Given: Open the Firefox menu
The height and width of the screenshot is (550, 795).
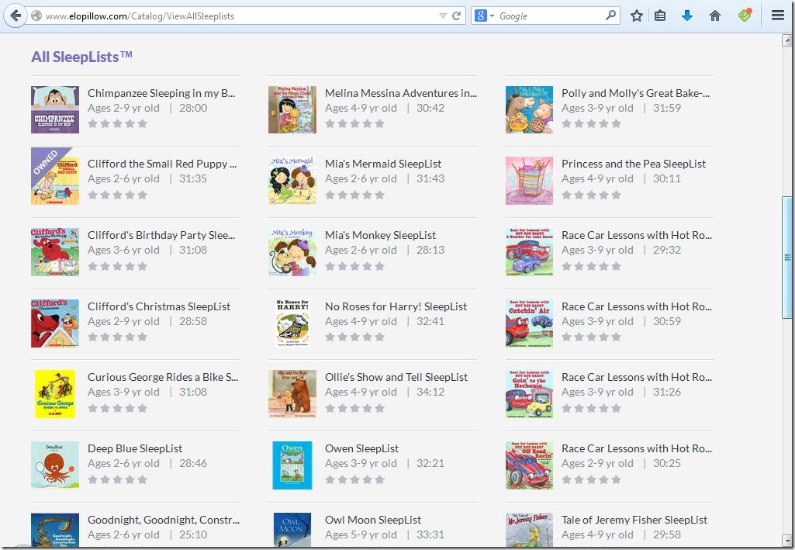Looking at the screenshot, I should coord(778,15).
